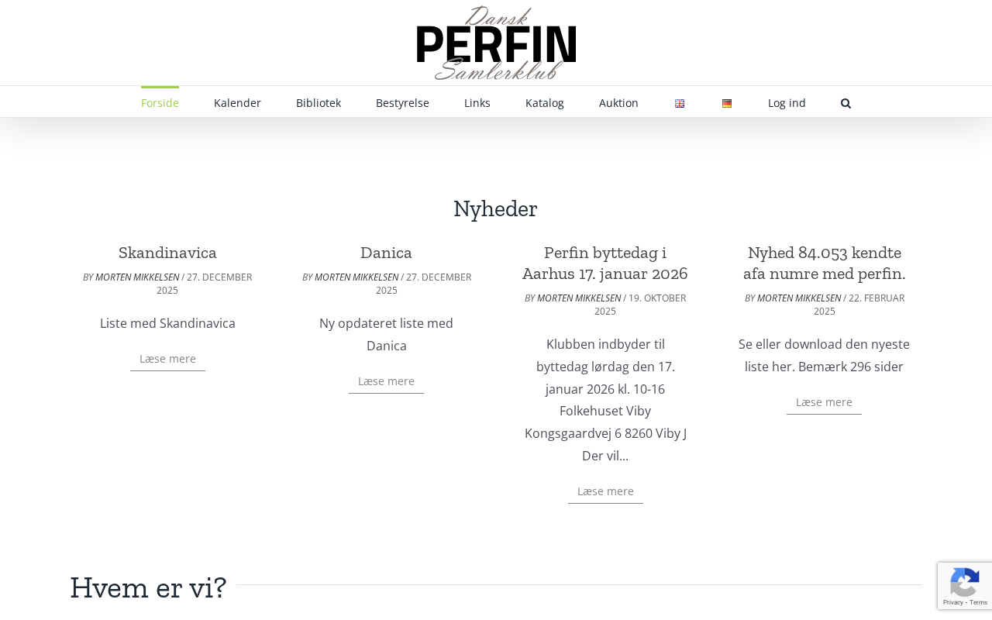992x620 pixels.
Task: Open the Links menu item
Action: (477, 102)
